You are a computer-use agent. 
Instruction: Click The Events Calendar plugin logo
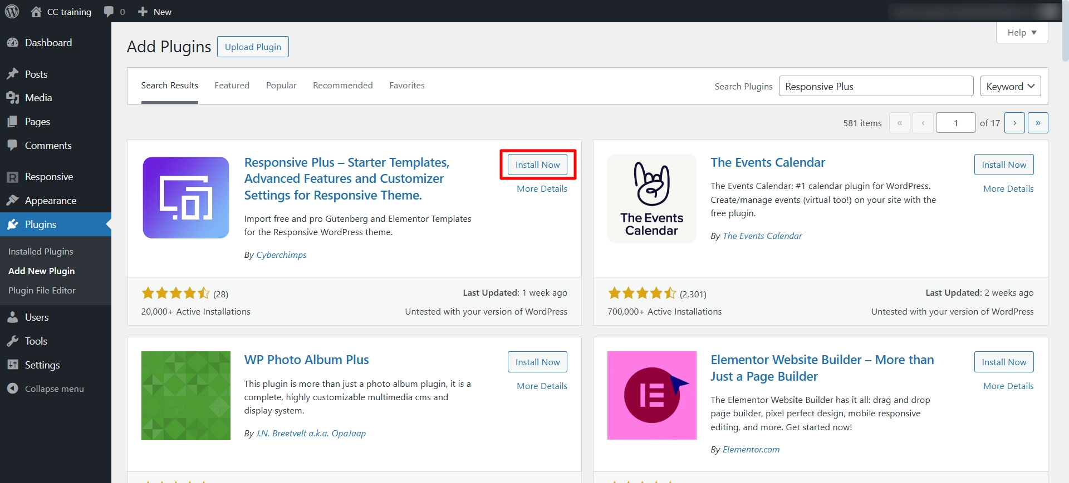(652, 198)
